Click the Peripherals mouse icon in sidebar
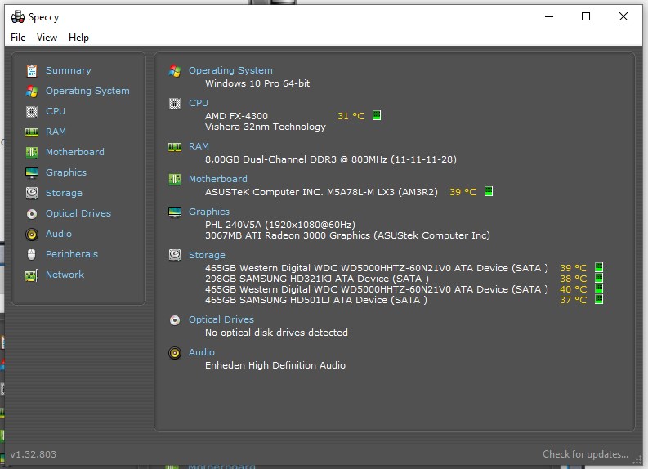 [x=32, y=255]
